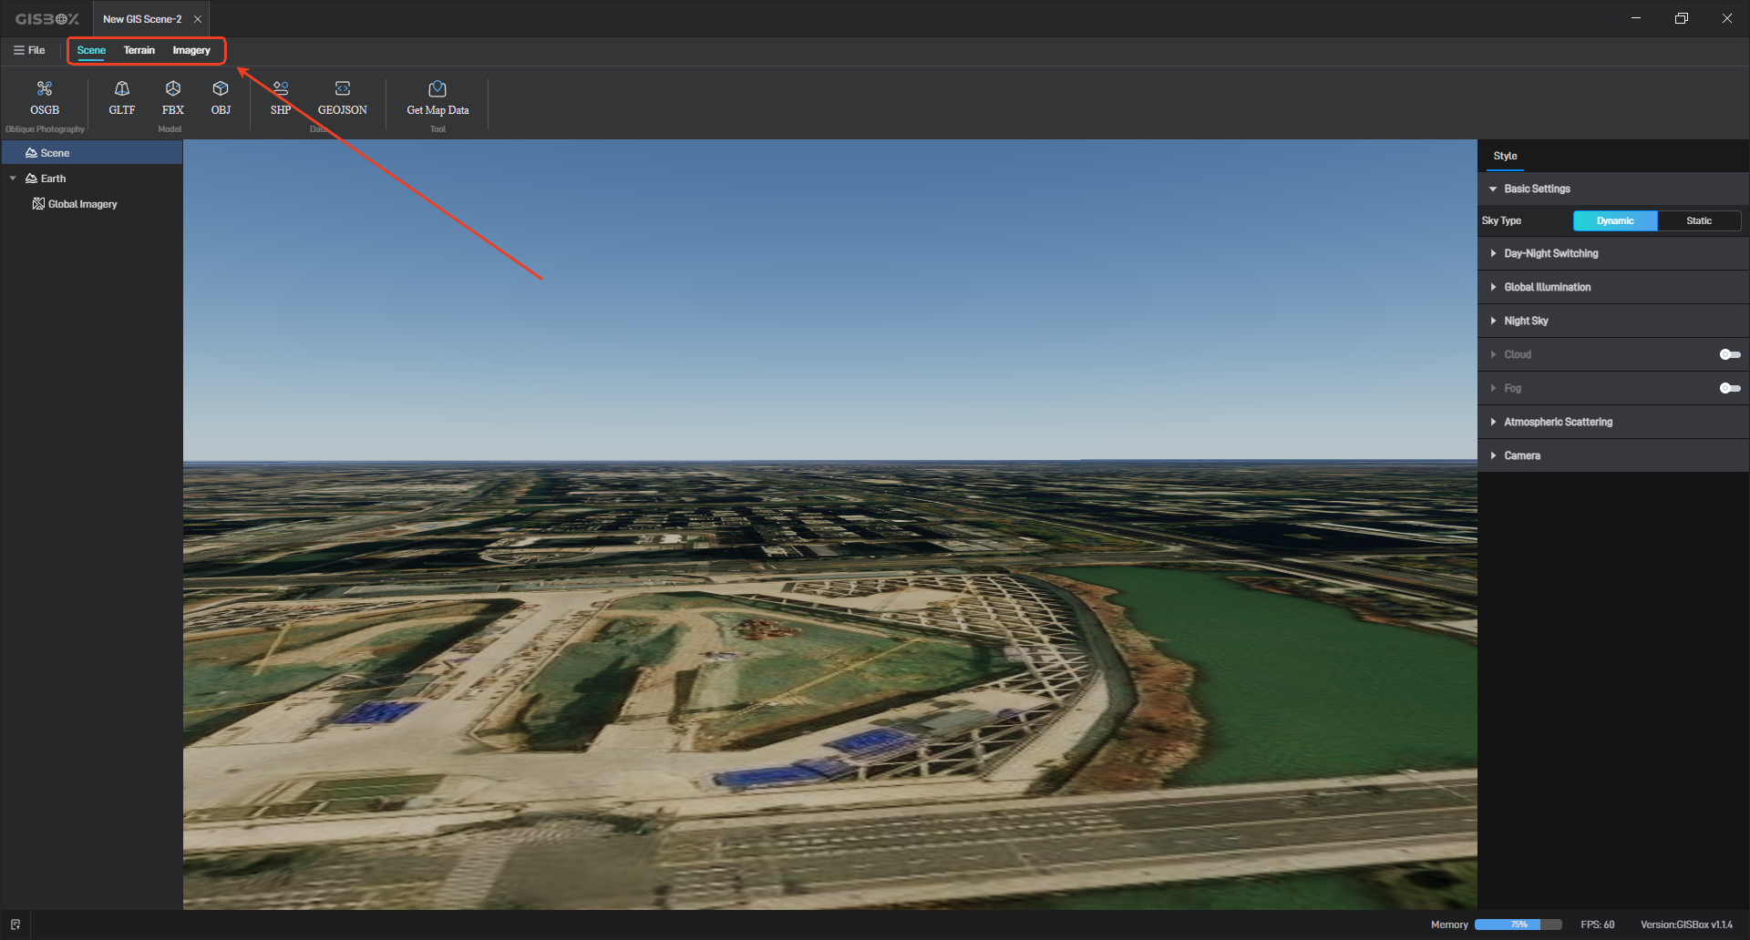Expand the Atmospheric Scattering section
The width and height of the screenshot is (1750, 940).
(1613, 422)
